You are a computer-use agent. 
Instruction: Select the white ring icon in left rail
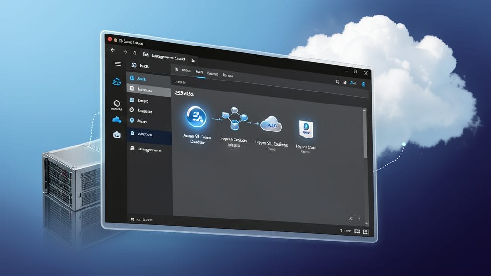click(x=117, y=103)
